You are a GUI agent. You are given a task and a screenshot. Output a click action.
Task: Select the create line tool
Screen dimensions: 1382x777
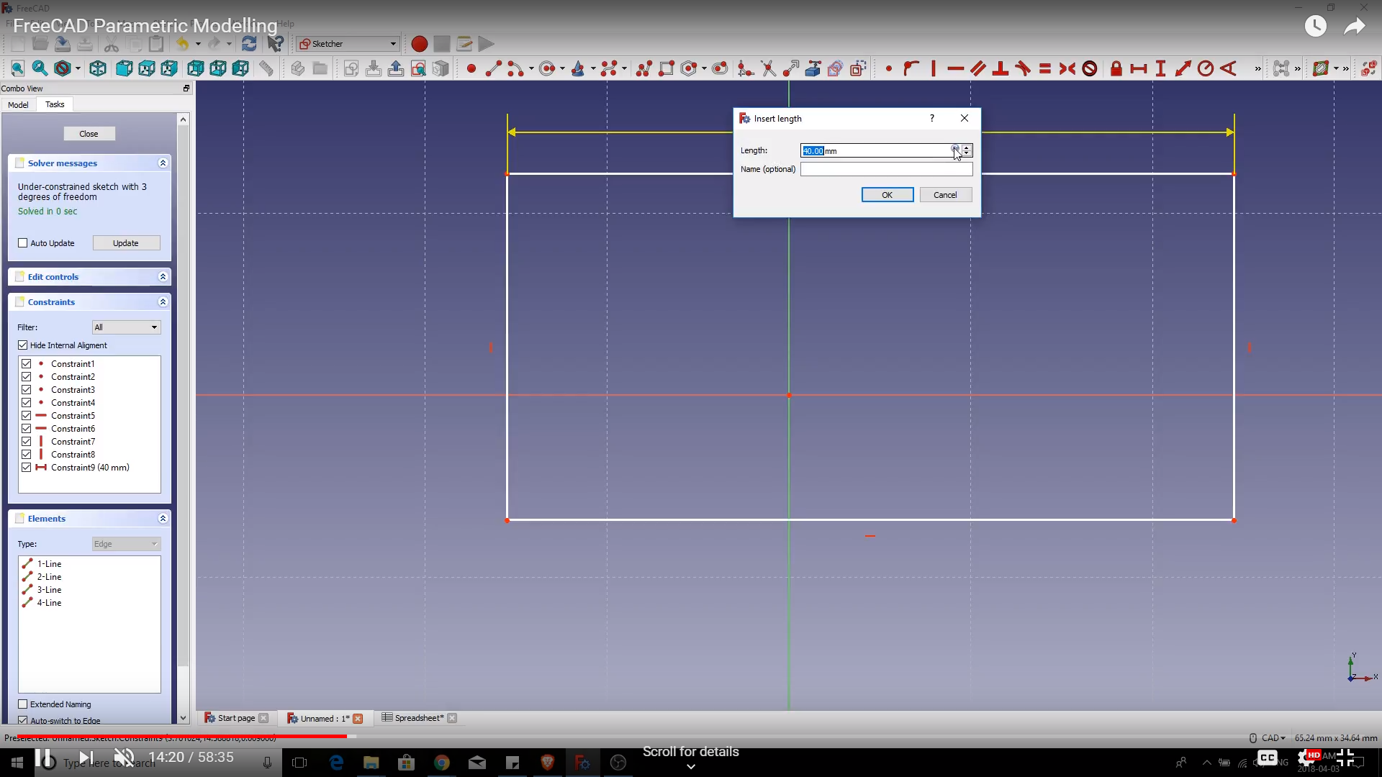tap(494, 68)
